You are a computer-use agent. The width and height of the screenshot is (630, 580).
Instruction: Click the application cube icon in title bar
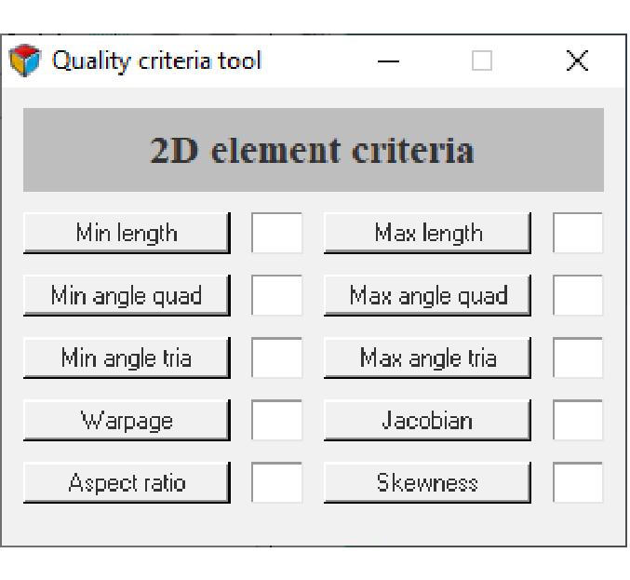[x=25, y=61]
